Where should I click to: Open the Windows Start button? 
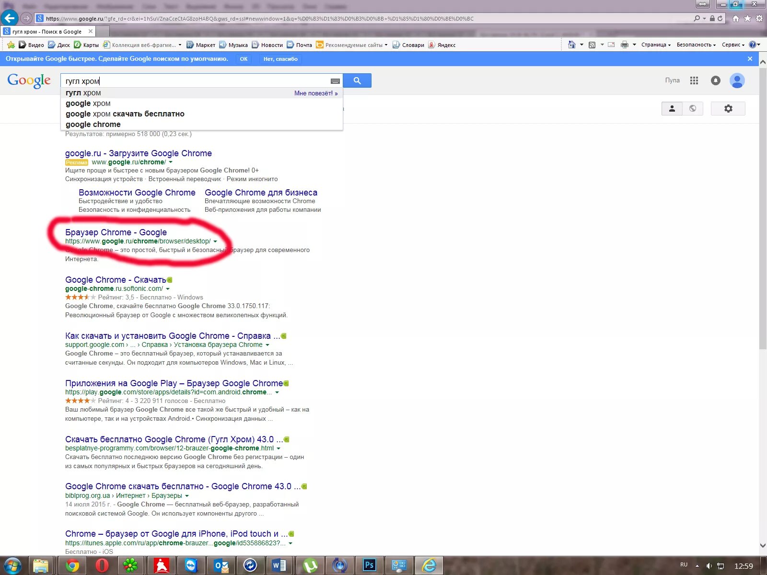(x=12, y=566)
